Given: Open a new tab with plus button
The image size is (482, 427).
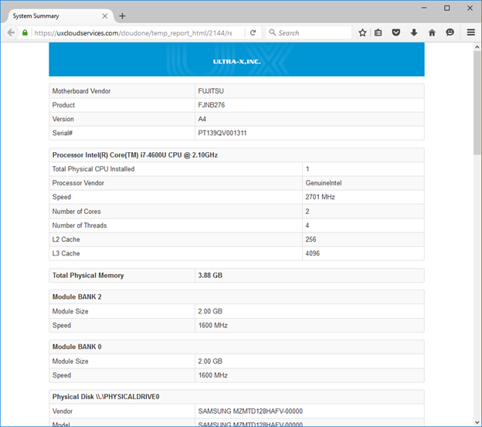Looking at the screenshot, I should click(122, 15).
